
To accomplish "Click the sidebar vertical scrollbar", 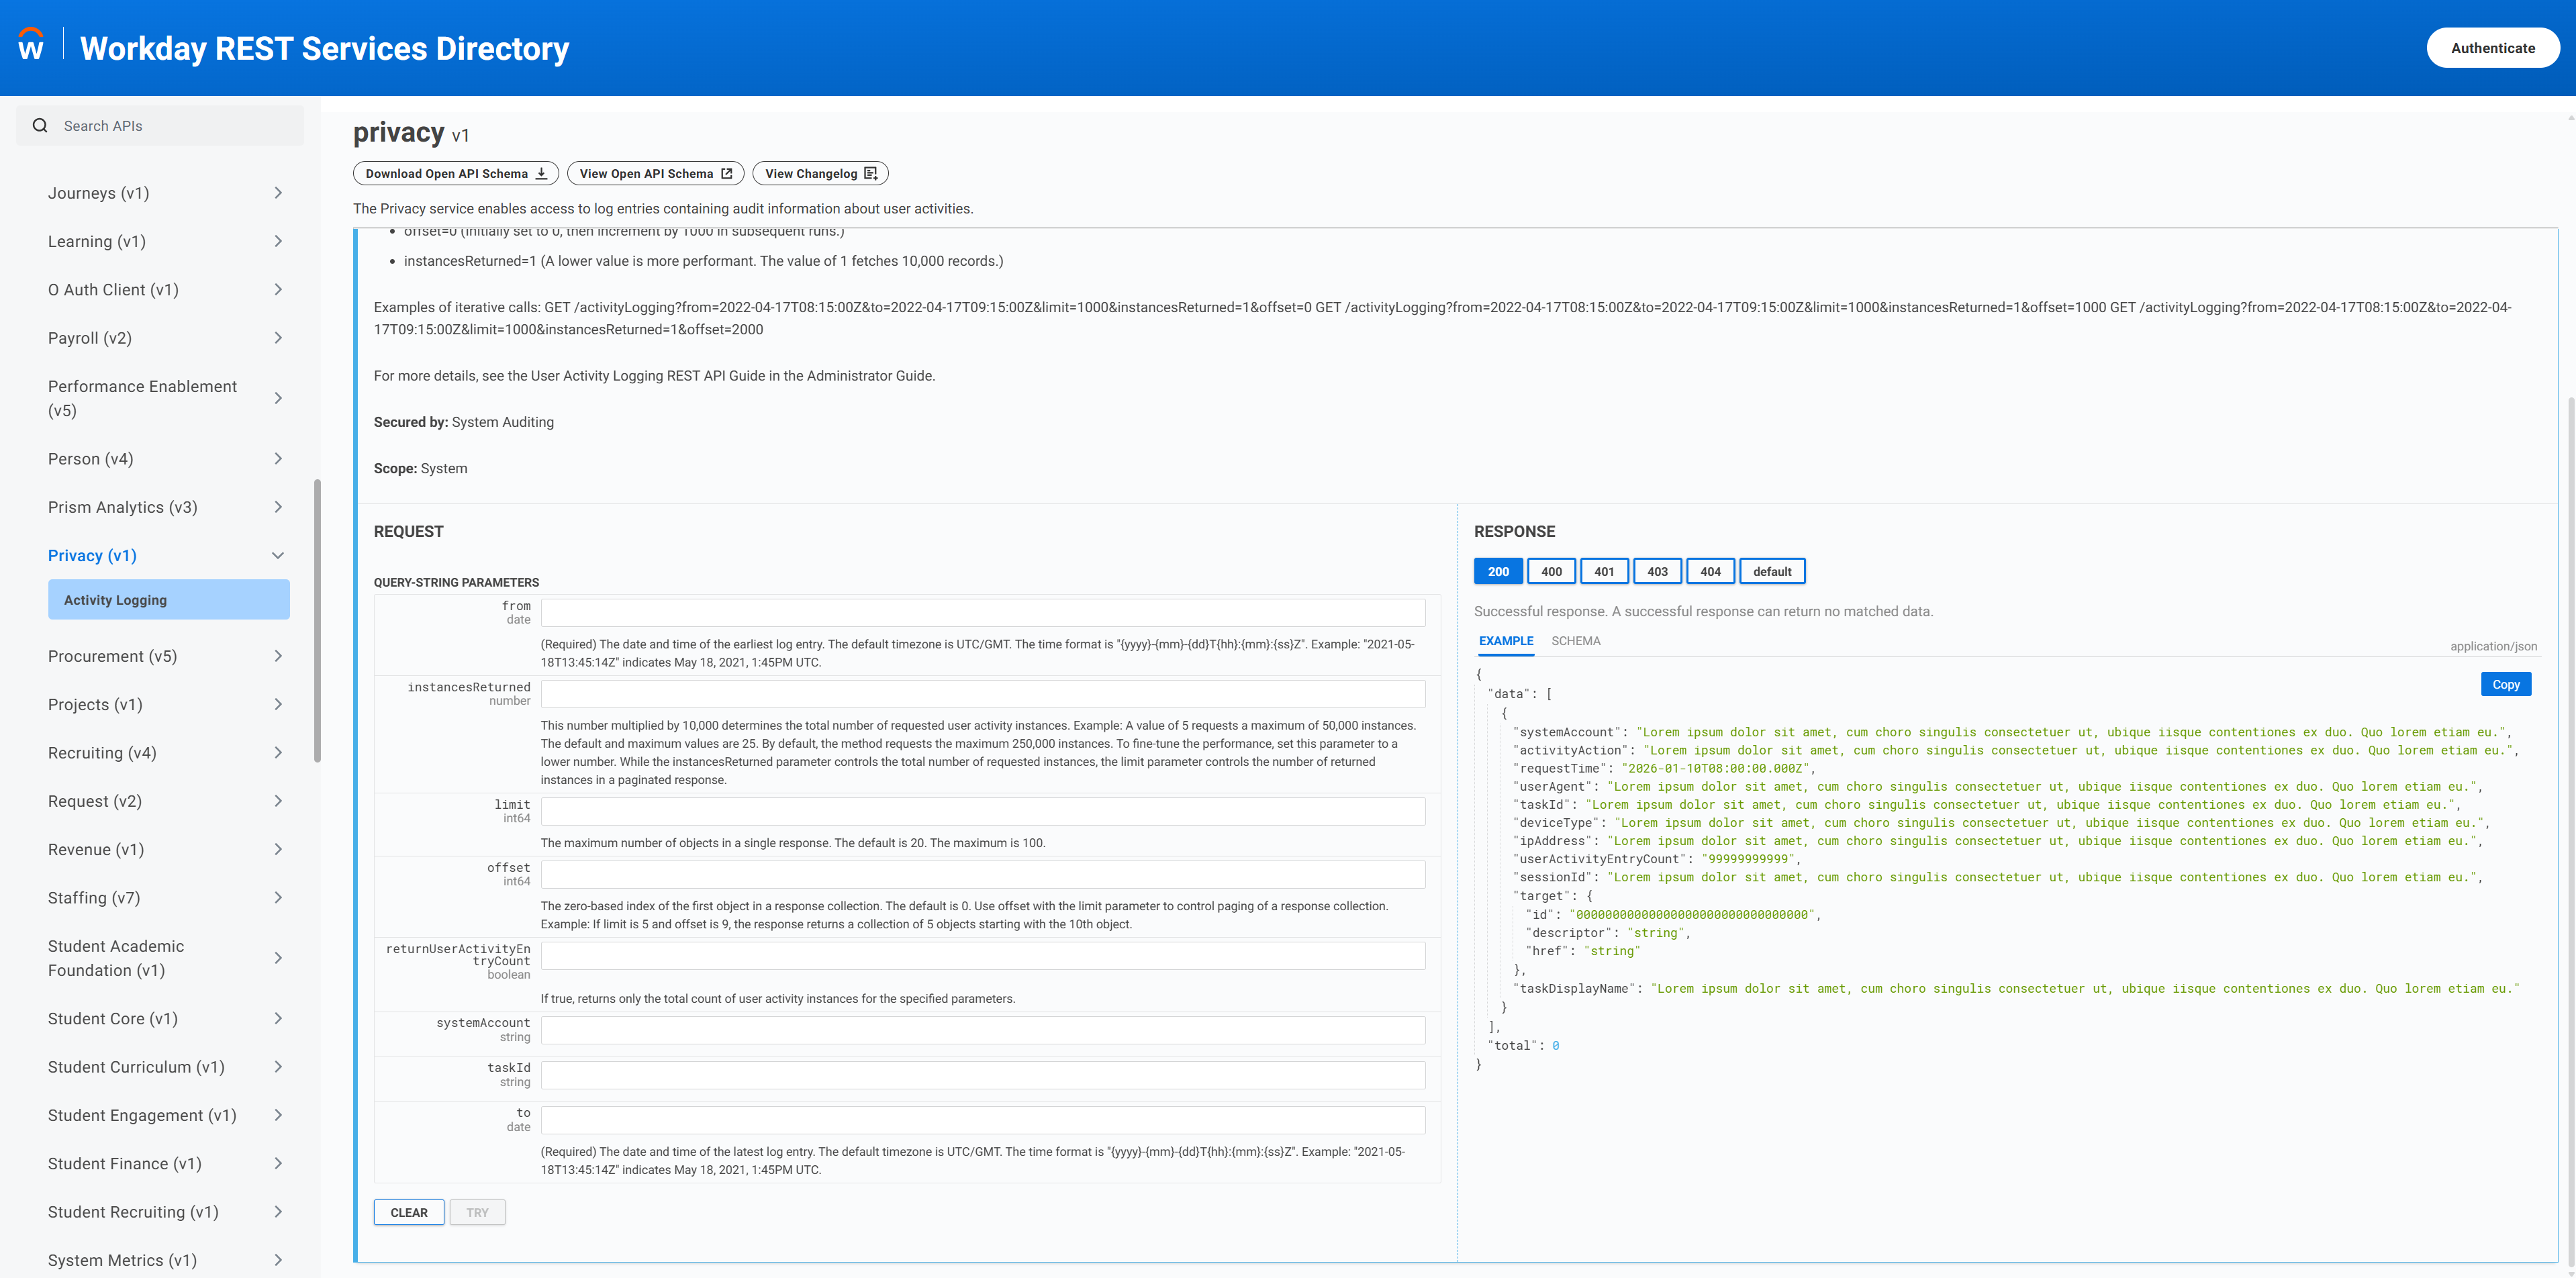I will pos(317,620).
